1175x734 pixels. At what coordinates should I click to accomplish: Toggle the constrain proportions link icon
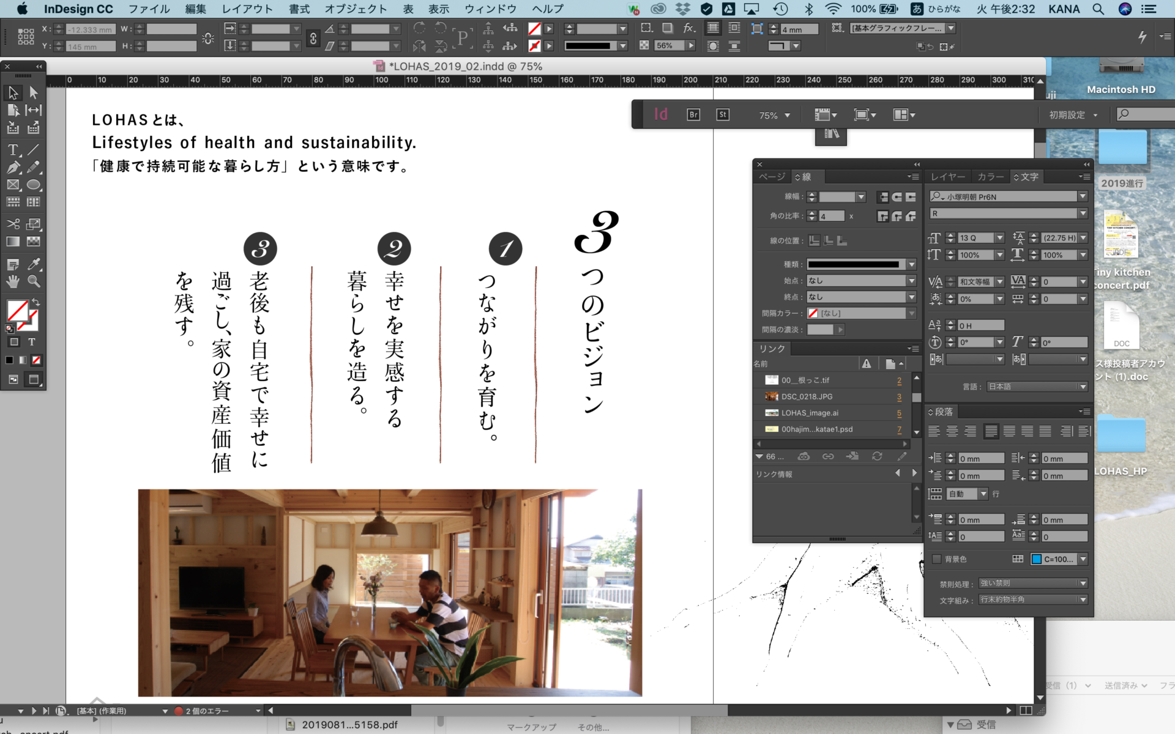[x=313, y=38]
